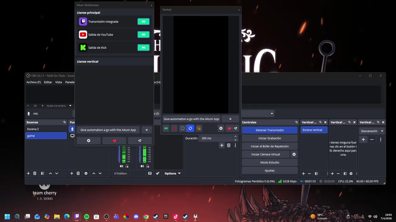396x222 pixels.
Task: Click the orange screen icon in Vertical toolbar
Action: [199, 128]
